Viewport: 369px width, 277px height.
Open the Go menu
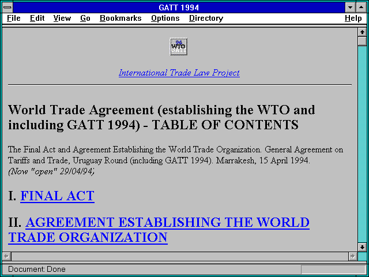(x=85, y=18)
